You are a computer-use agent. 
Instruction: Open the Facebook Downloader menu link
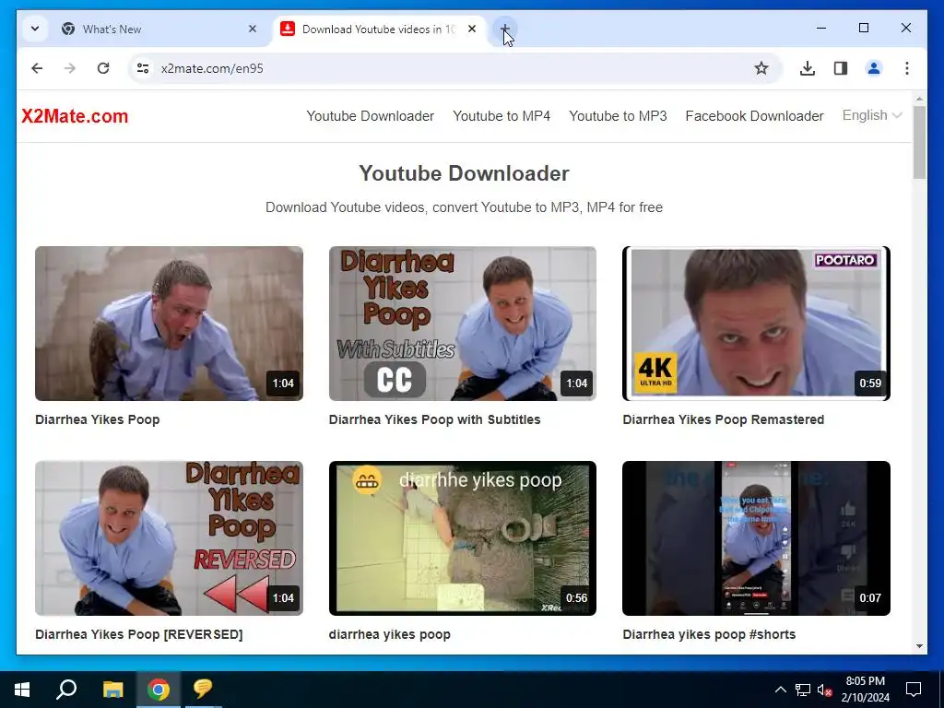point(754,116)
